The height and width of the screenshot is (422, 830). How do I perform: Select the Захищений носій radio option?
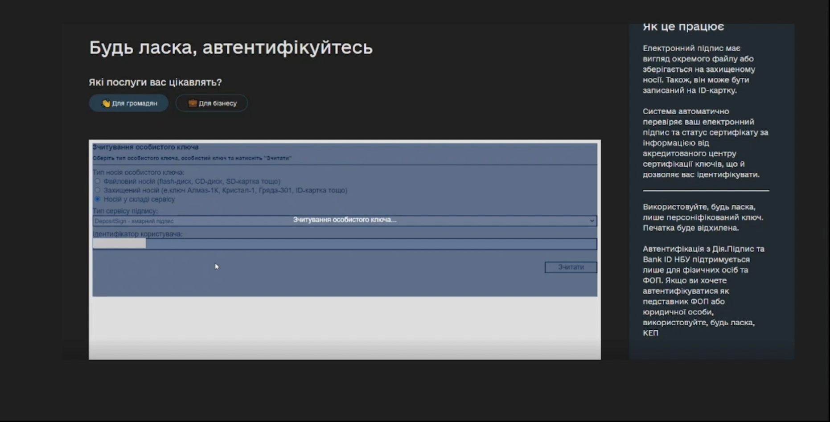(x=97, y=190)
